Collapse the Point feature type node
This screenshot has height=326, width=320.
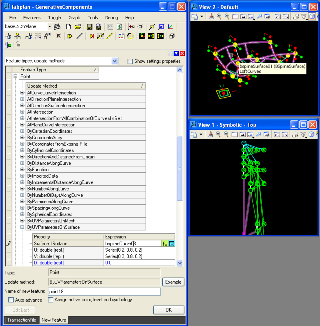point(15,76)
